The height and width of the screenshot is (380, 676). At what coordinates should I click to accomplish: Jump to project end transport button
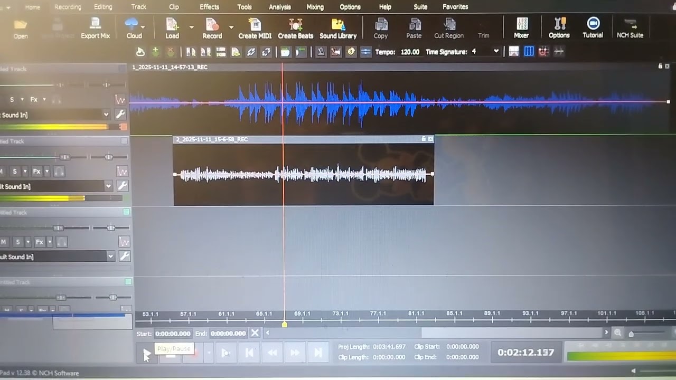(x=318, y=353)
